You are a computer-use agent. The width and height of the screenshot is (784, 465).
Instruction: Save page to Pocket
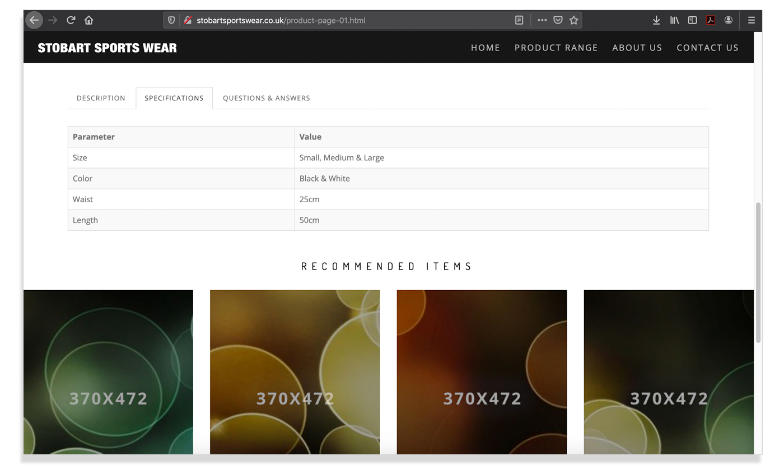[x=558, y=20]
